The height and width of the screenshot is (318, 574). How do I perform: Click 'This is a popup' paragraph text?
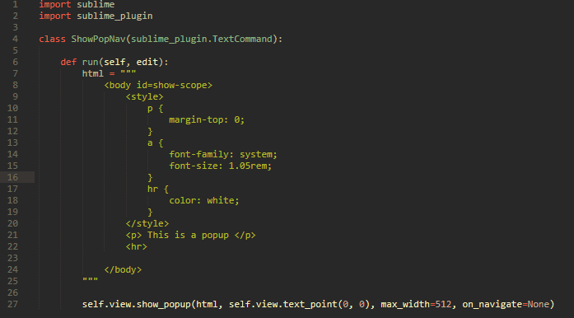(x=188, y=235)
